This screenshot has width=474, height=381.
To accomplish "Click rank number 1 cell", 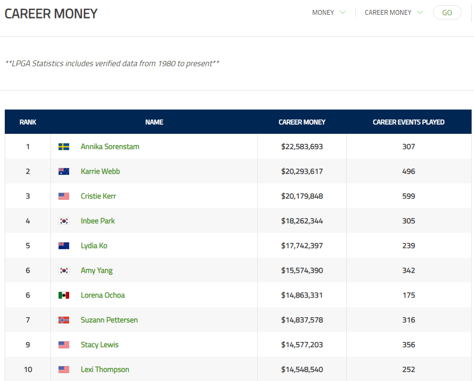I will (28, 147).
